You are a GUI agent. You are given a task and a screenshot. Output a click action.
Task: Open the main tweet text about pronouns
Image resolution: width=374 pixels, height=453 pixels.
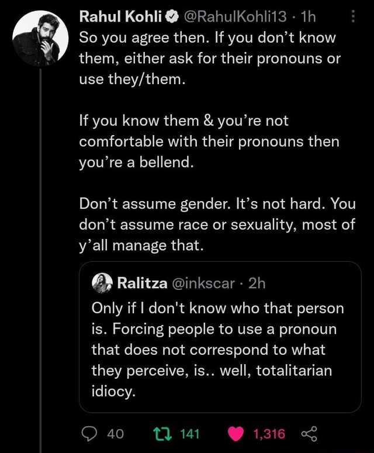[216, 140]
